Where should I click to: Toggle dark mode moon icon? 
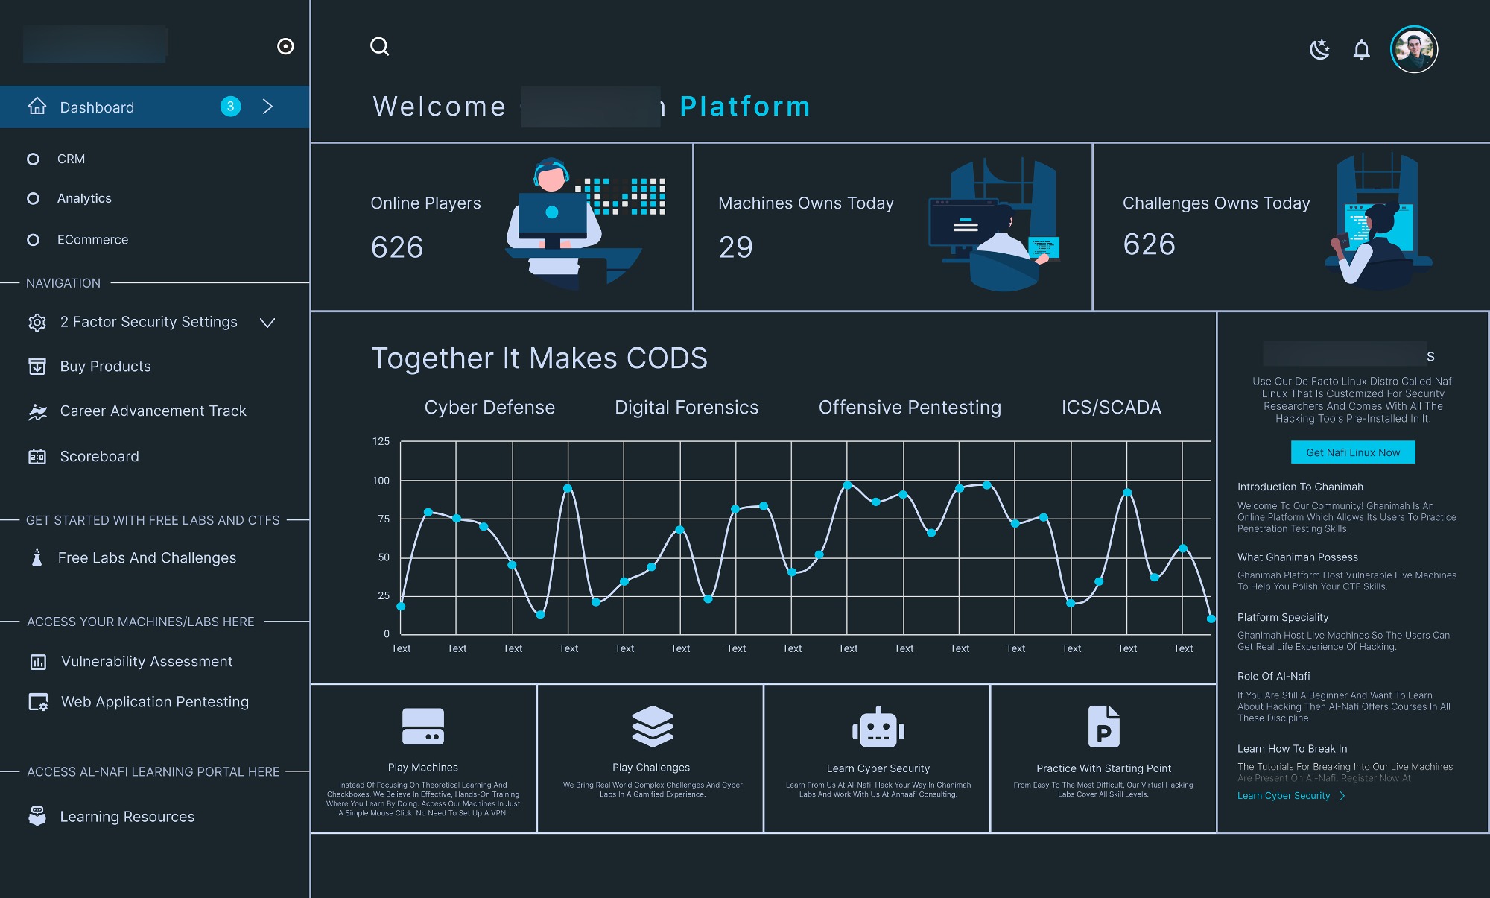[1319, 50]
